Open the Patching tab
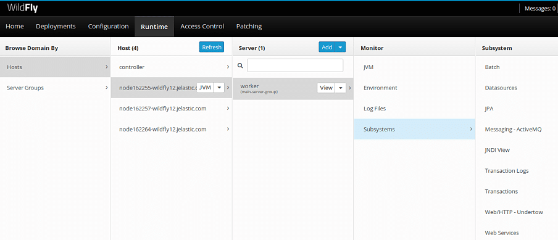 click(x=249, y=27)
